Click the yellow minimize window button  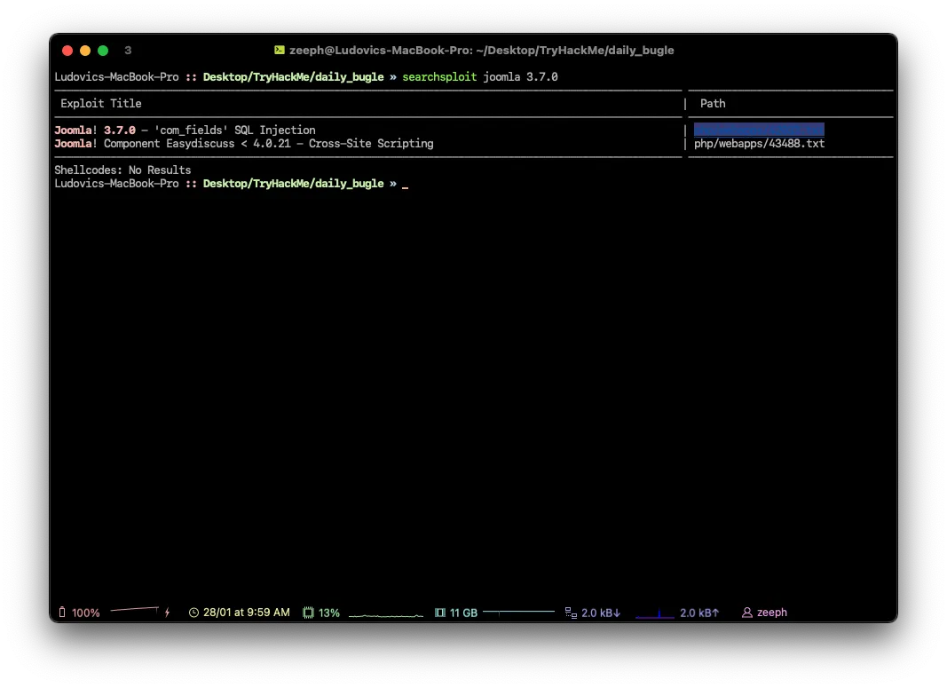(x=85, y=51)
